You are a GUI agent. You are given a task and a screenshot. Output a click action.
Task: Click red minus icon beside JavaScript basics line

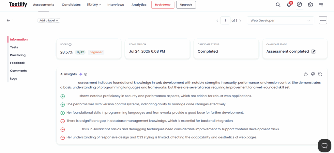click(62, 129)
